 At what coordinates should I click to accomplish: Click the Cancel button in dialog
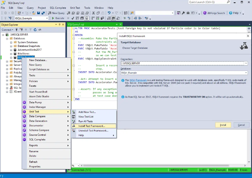click(x=242, y=125)
